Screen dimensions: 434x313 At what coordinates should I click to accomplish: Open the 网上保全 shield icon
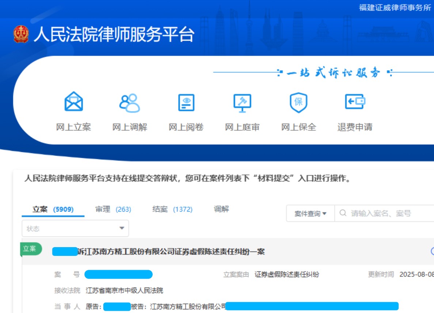pos(298,103)
